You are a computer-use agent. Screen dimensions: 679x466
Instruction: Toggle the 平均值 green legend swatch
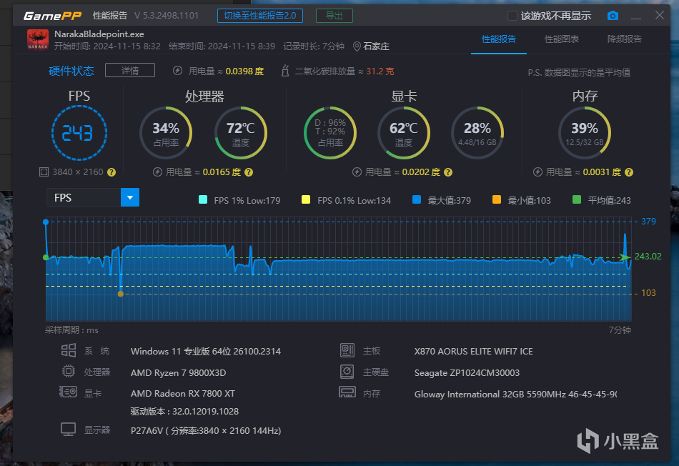576,199
